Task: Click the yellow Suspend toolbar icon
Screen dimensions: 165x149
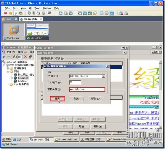Action: pyautogui.click(x=11, y=13)
